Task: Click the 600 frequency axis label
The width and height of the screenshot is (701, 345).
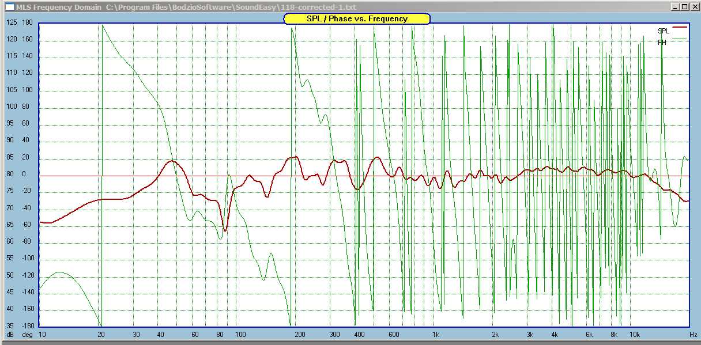Action: 394,334
